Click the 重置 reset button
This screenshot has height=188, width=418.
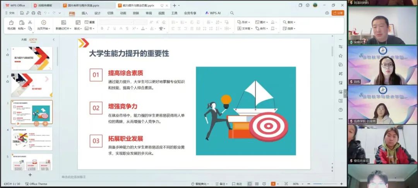coord(90,22)
